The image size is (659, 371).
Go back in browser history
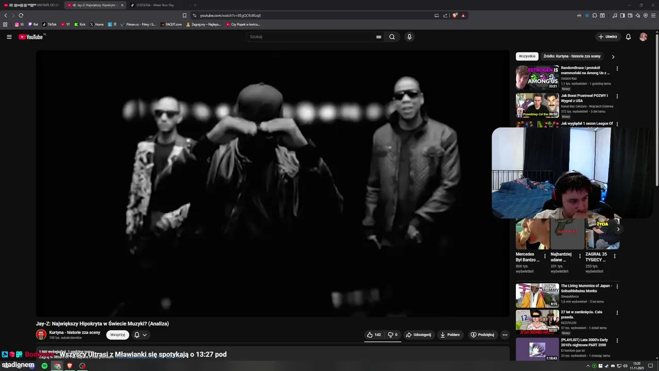(x=6, y=15)
